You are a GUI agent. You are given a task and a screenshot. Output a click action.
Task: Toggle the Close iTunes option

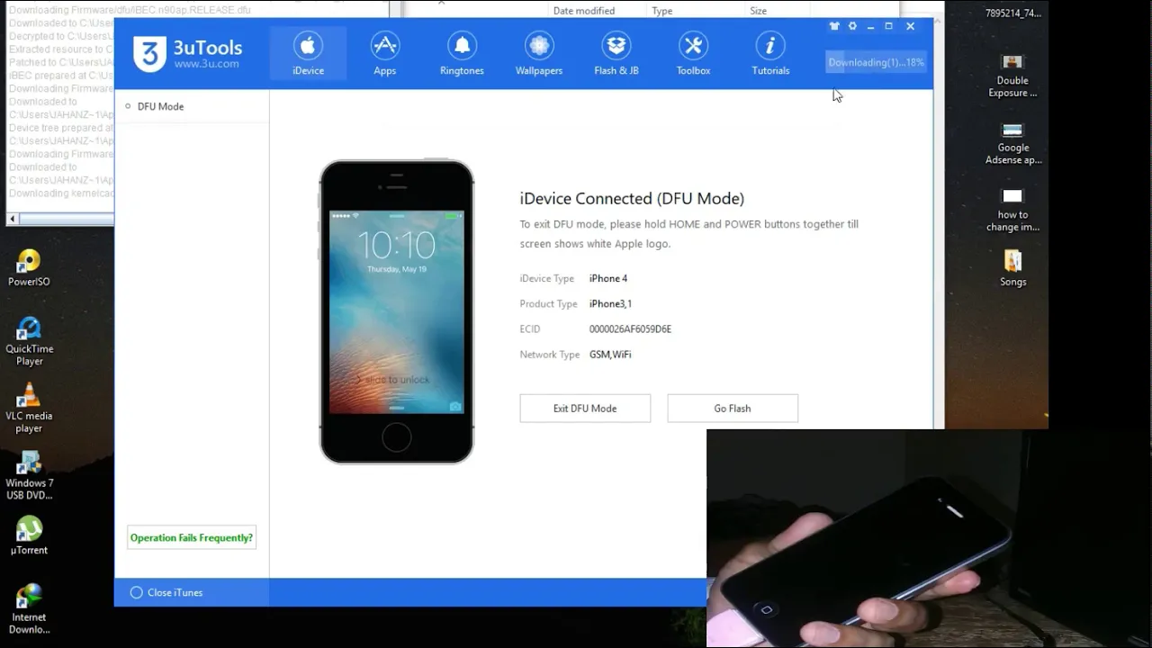(166, 592)
